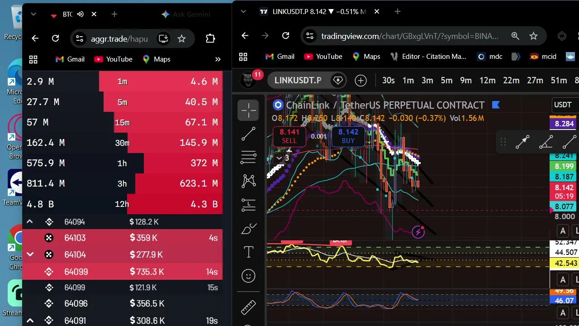Click the $356.5 K trade at 64096
Image resolution: width=579 pixels, height=326 pixels.
click(x=122, y=303)
